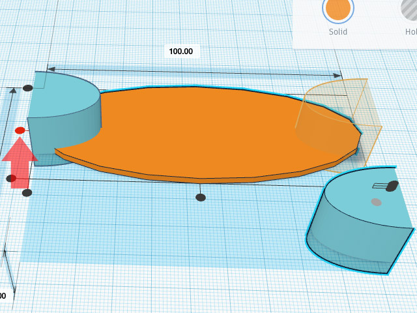Viewport: 417px width, 313px height.
Task: Click the cut-off dimension box at bottom-left
Action: [3, 295]
